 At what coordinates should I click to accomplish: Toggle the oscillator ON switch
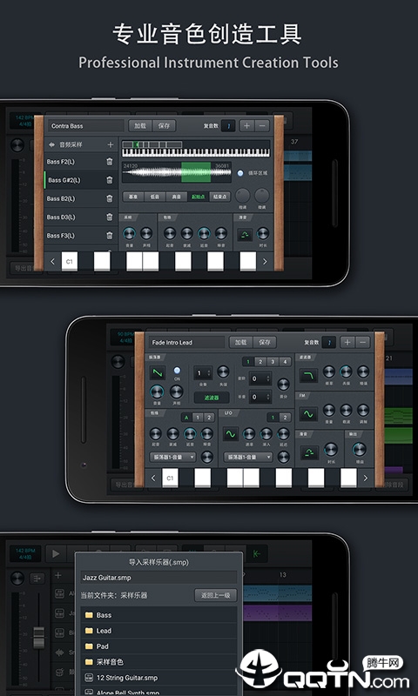[177, 371]
